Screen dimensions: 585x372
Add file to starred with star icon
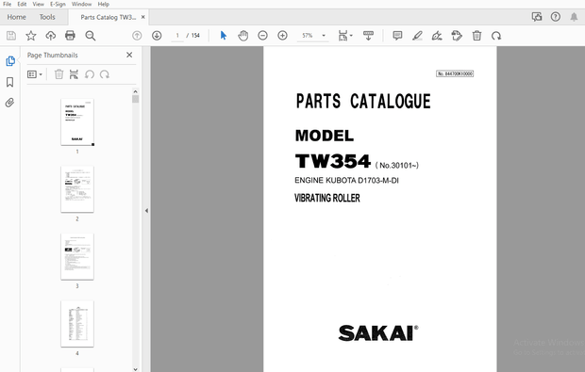(31, 36)
